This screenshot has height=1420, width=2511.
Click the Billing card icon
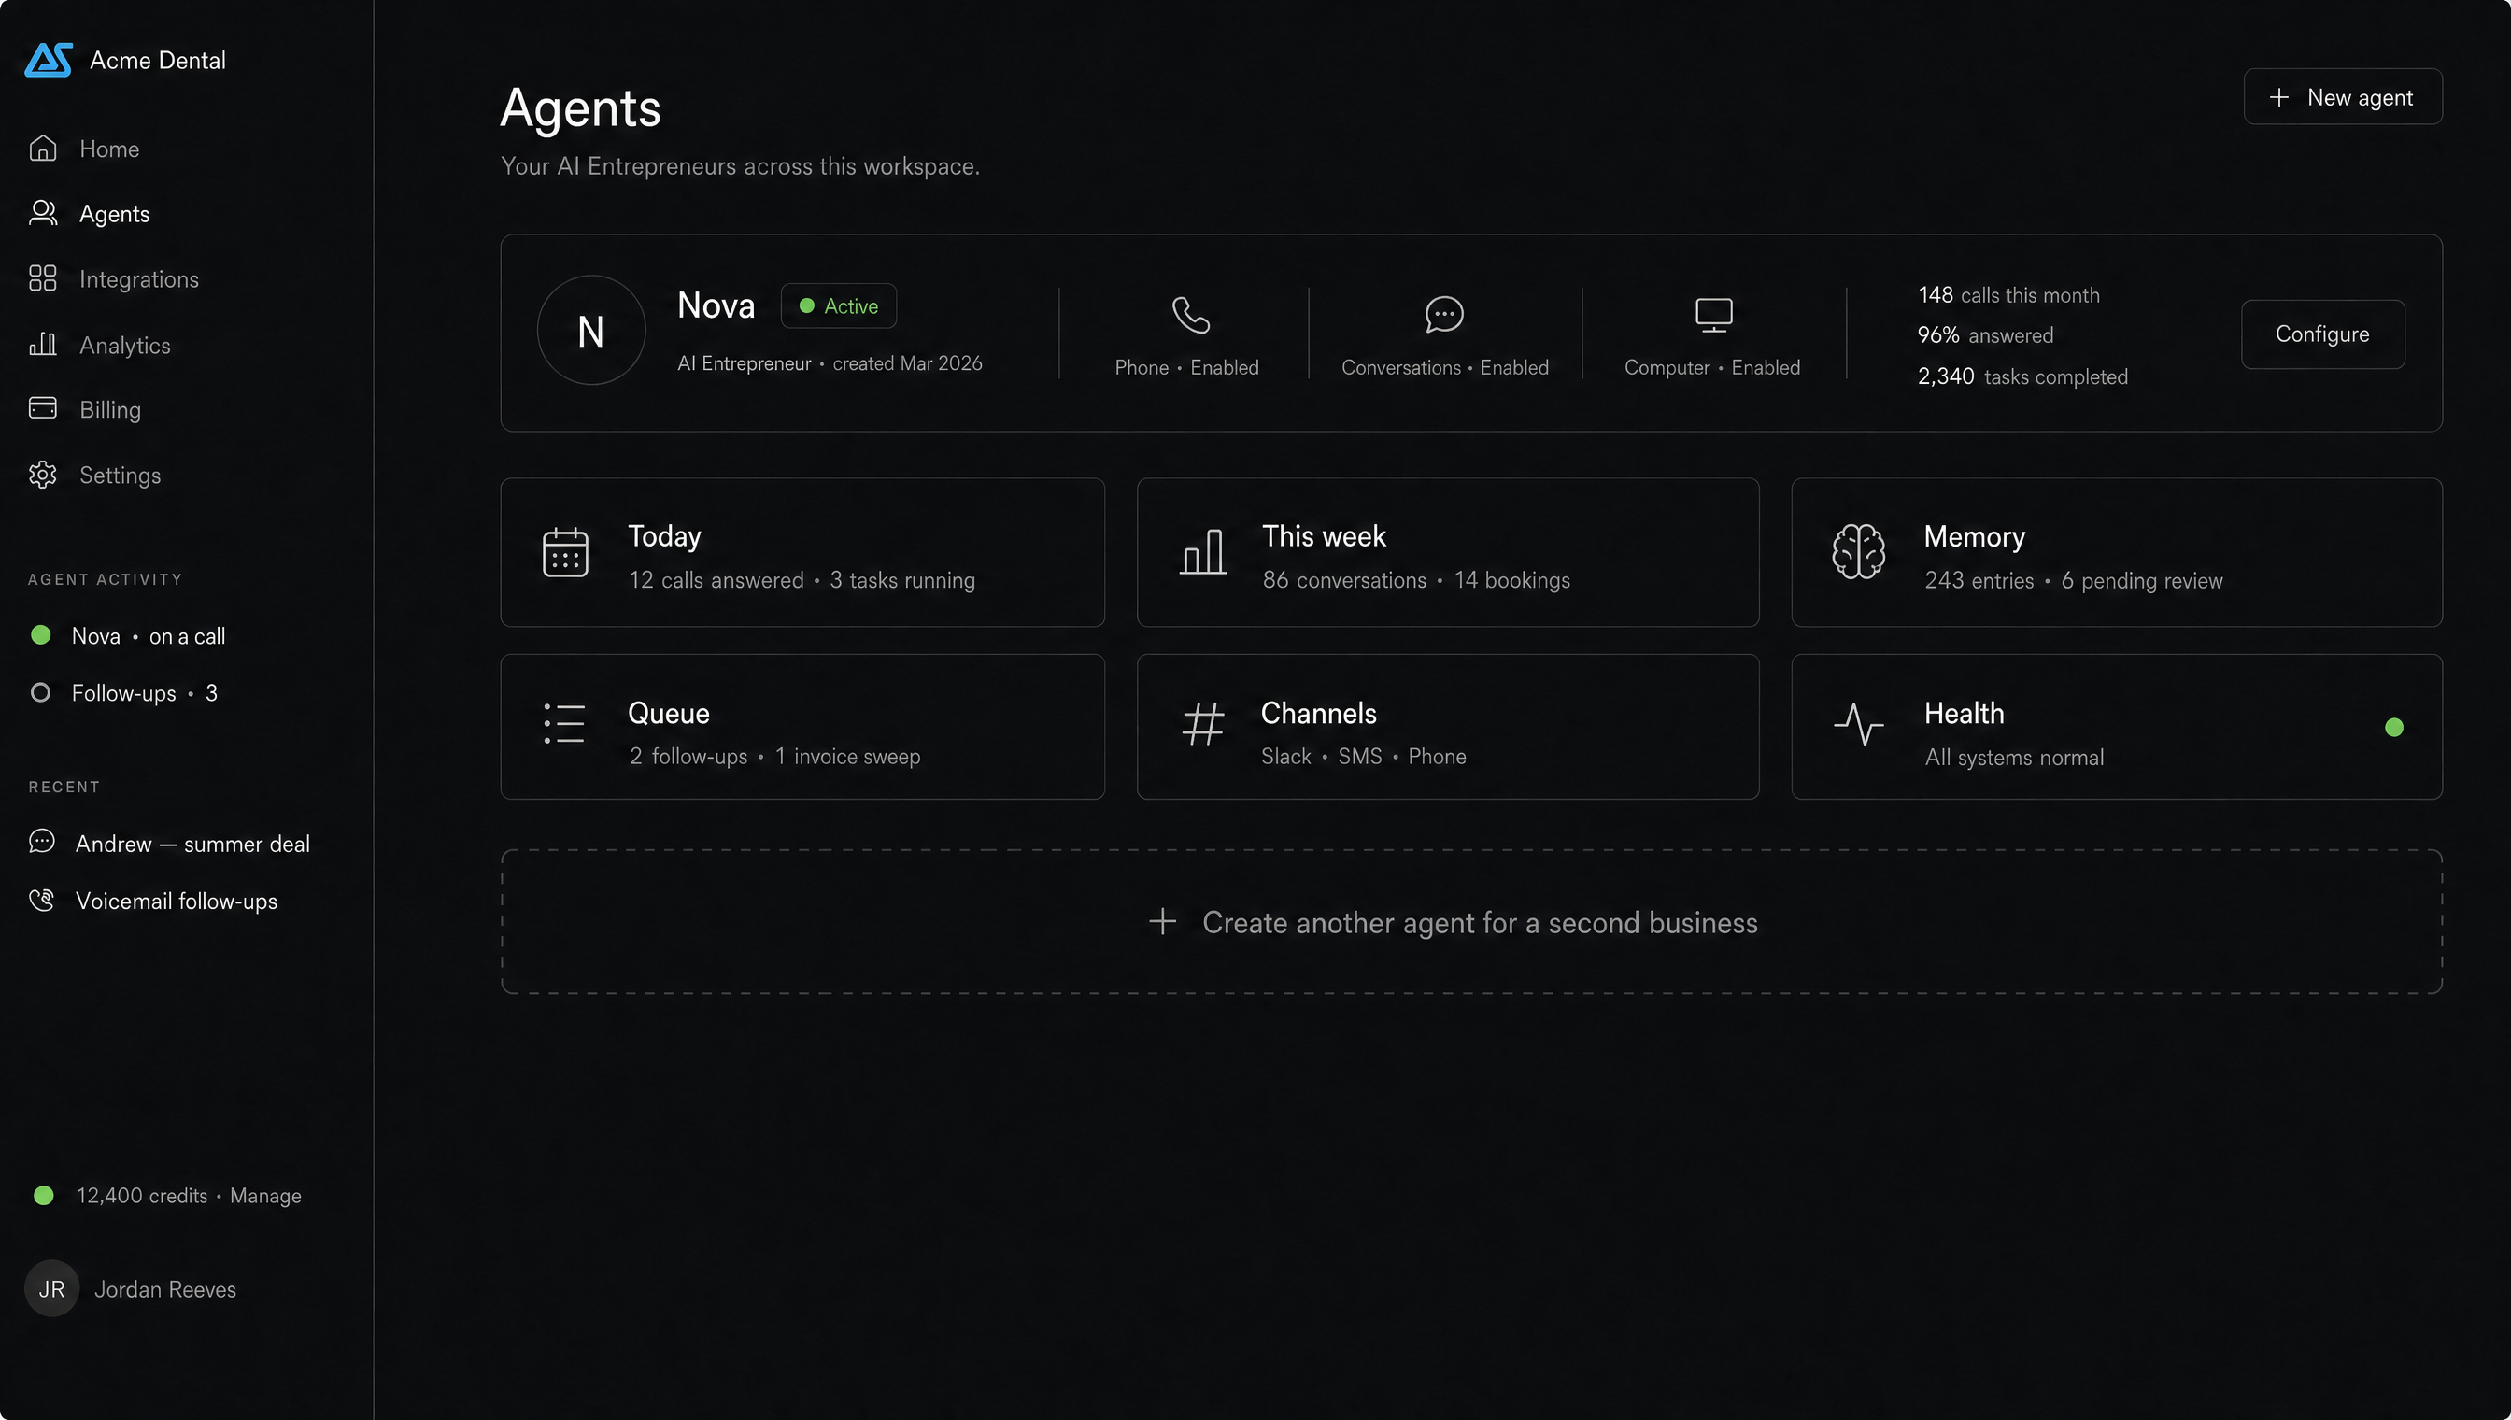tap(43, 407)
